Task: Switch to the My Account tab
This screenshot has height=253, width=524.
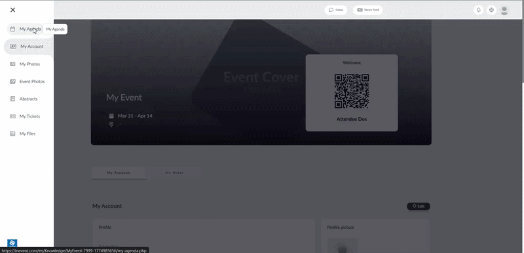Action: (119, 173)
